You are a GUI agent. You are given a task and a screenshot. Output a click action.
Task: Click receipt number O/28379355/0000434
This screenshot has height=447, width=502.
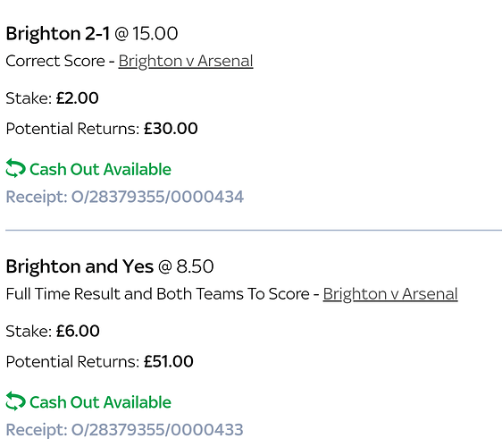point(125,197)
